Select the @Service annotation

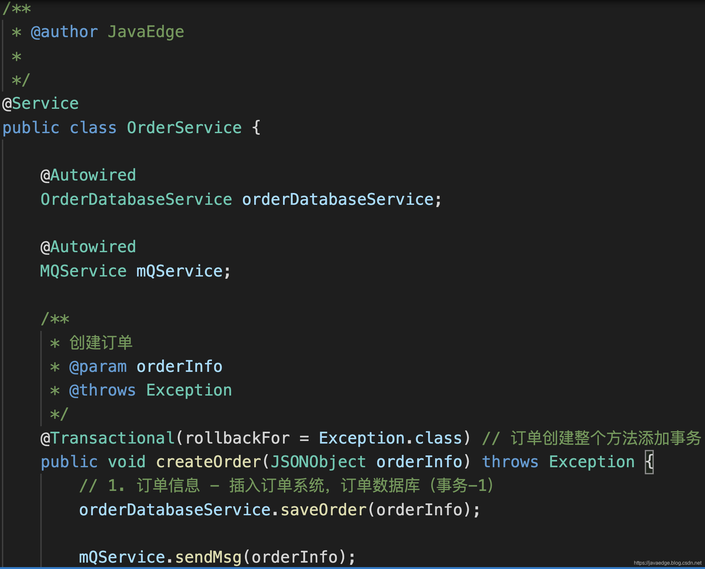[40, 104]
